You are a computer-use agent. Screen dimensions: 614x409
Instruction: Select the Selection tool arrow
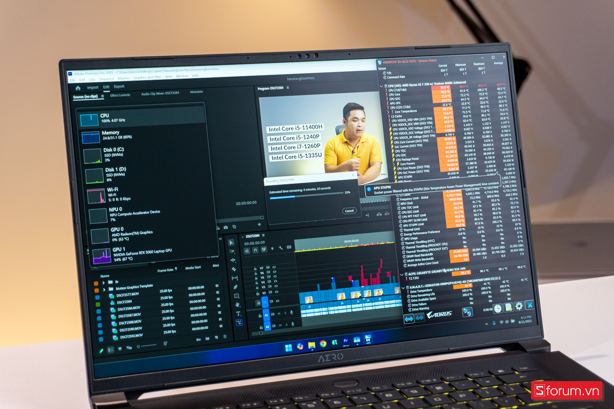click(x=231, y=242)
